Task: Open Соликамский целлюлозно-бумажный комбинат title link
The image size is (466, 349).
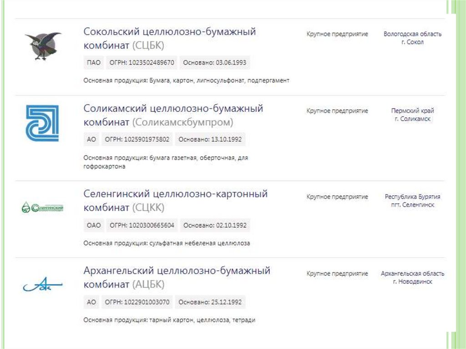Action: click(x=173, y=115)
